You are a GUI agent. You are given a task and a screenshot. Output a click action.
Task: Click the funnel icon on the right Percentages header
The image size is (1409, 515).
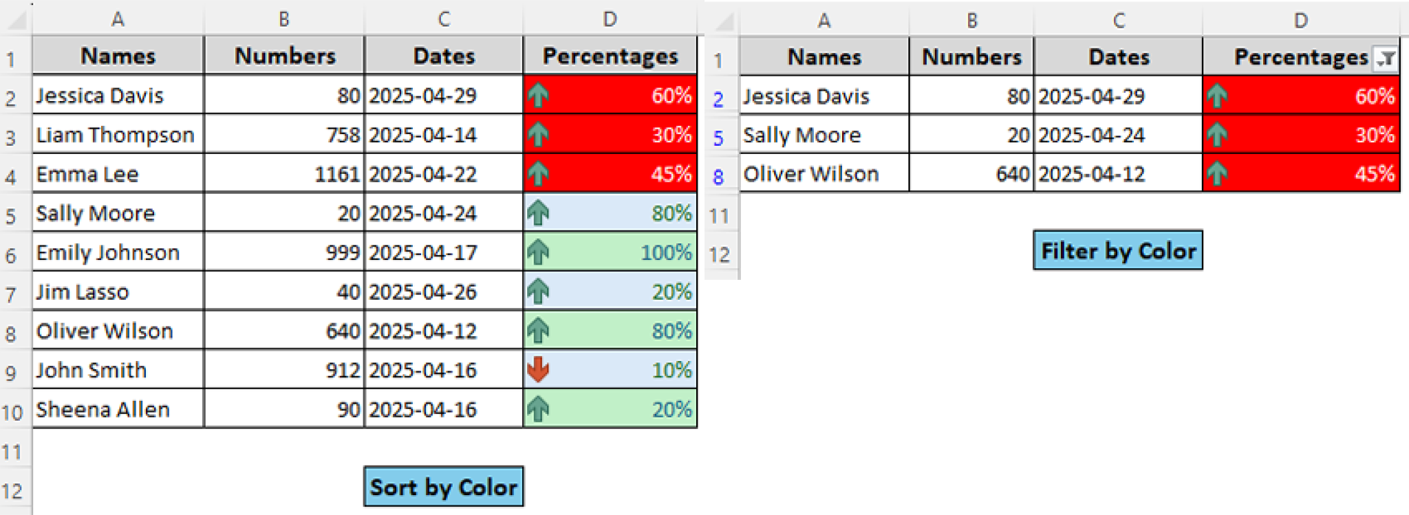[1384, 58]
